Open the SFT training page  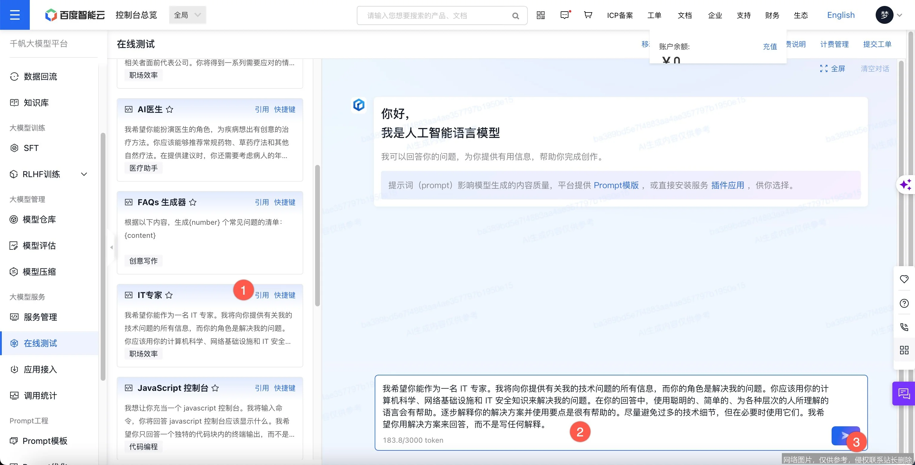point(31,148)
